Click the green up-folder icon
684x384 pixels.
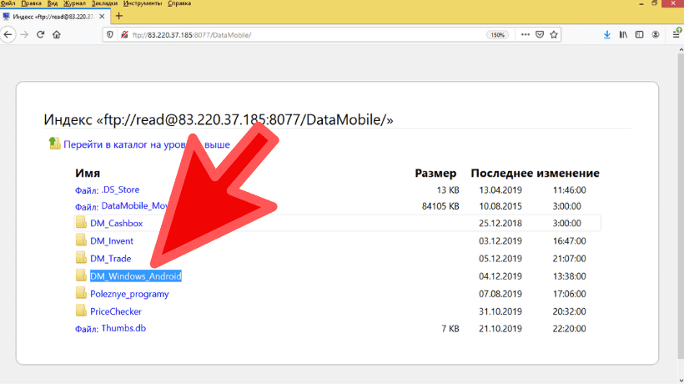click(x=54, y=143)
